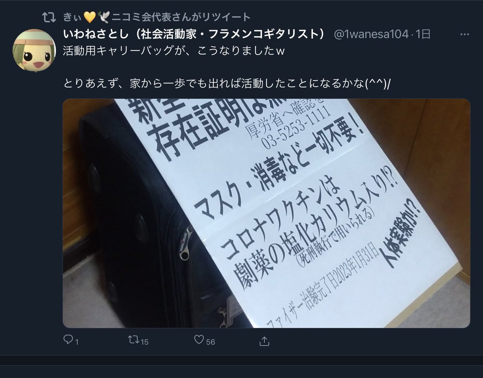Viewport: 483px width, 378px height.
Task: Open retweeter profile ニコミ会代表さんがリツイート
Action: point(181,17)
